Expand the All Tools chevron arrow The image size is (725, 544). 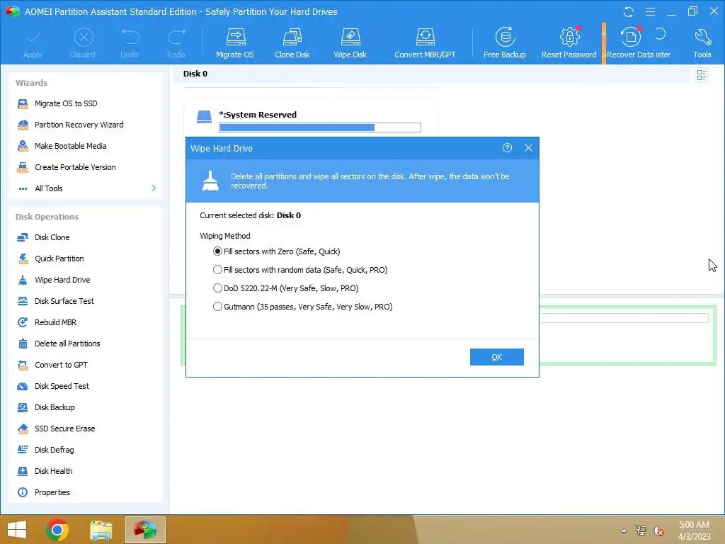[154, 188]
